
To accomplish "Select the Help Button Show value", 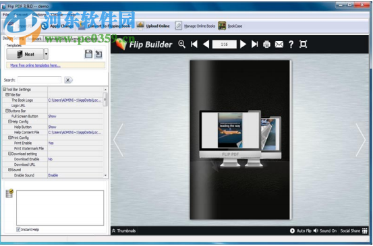I will (75, 127).
